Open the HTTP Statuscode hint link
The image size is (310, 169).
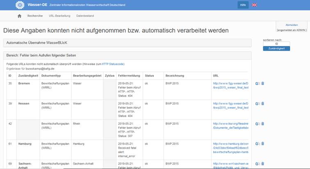(x=113, y=64)
